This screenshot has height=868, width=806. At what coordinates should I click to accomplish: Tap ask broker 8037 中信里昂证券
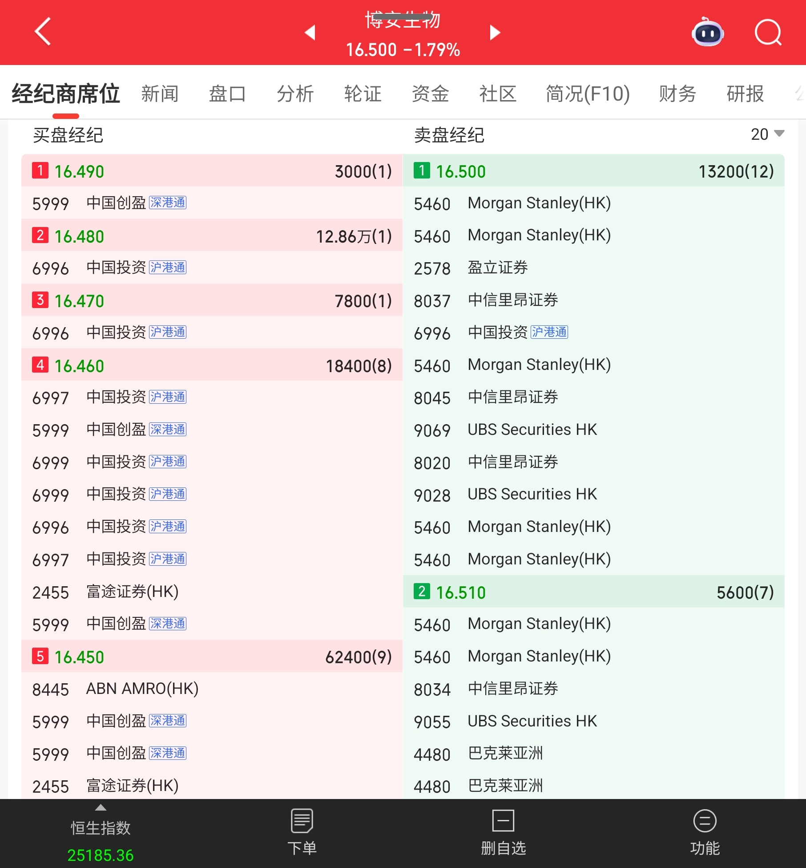[594, 300]
